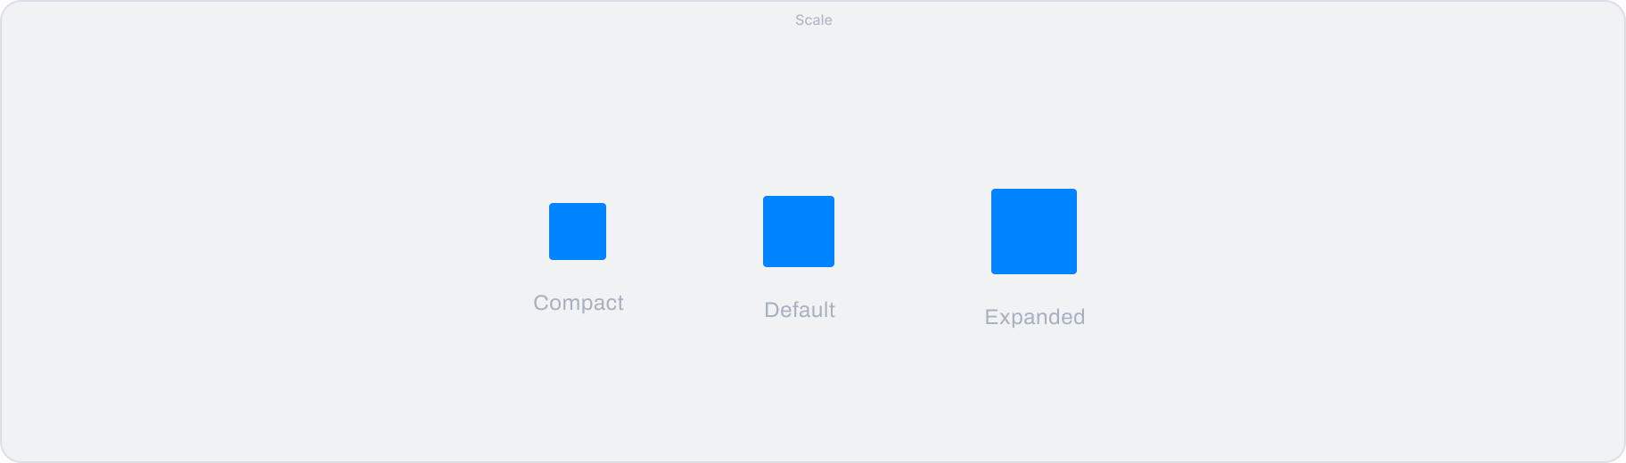Select the "Expanded" text label
The height and width of the screenshot is (463, 1626).
pyautogui.click(x=1035, y=317)
